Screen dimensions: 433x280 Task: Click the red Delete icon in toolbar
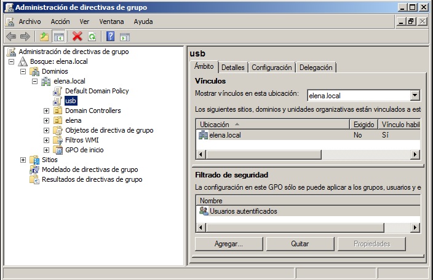pos(77,36)
